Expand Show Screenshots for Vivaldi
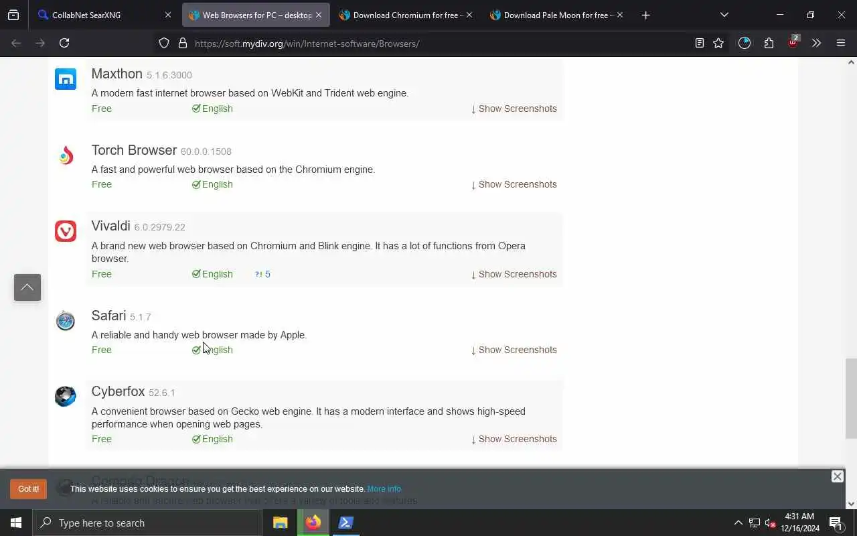This screenshot has height=536, width=857. point(514,274)
